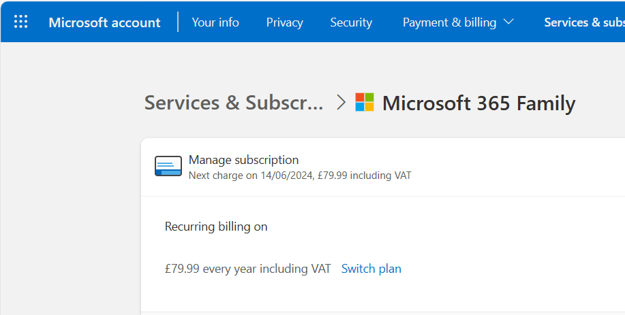
Task: Click the Microsoft 365 Family heading
Action: click(478, 103)
